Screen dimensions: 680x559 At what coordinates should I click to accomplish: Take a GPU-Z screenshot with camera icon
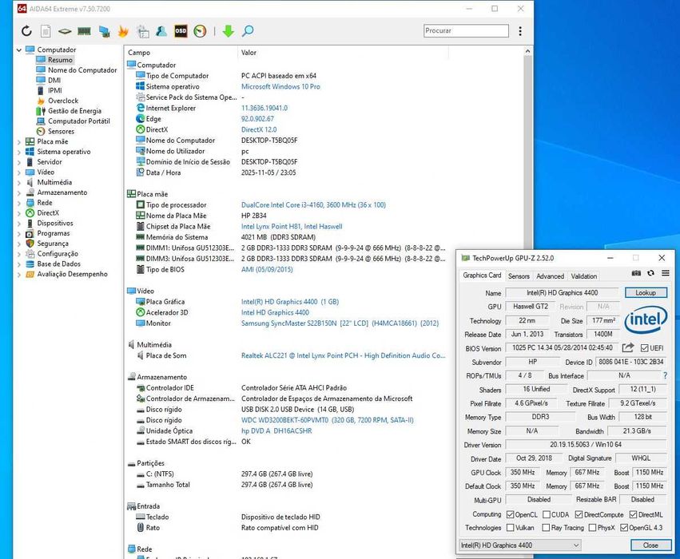point(637,273)
